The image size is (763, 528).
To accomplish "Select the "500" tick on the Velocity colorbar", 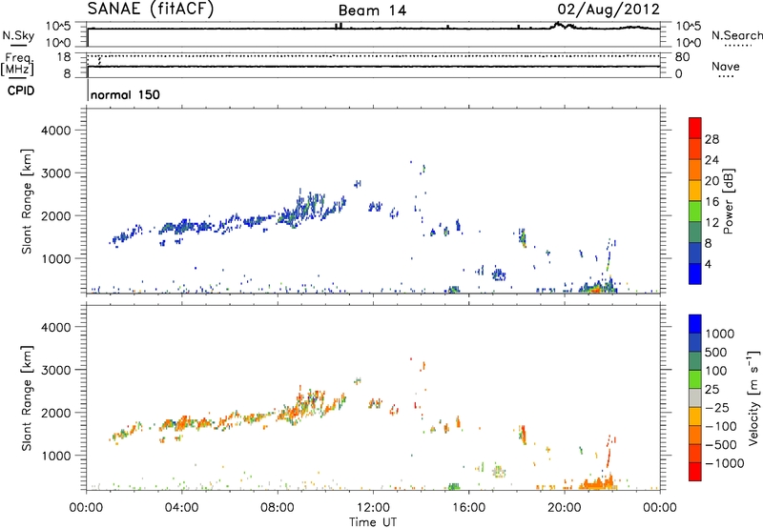I will click(716, 352).
